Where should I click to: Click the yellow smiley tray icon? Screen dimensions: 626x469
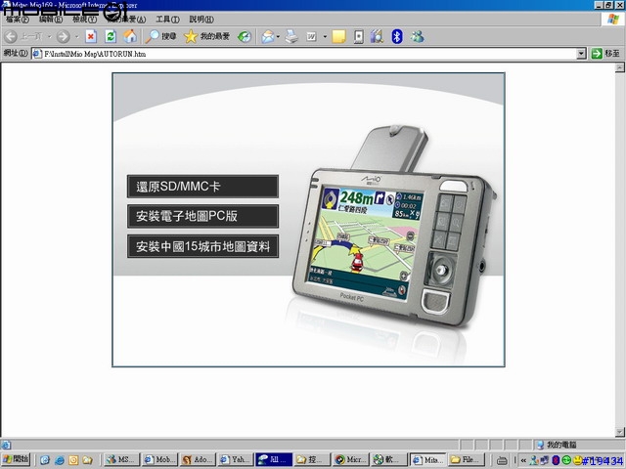pos(577,460)
